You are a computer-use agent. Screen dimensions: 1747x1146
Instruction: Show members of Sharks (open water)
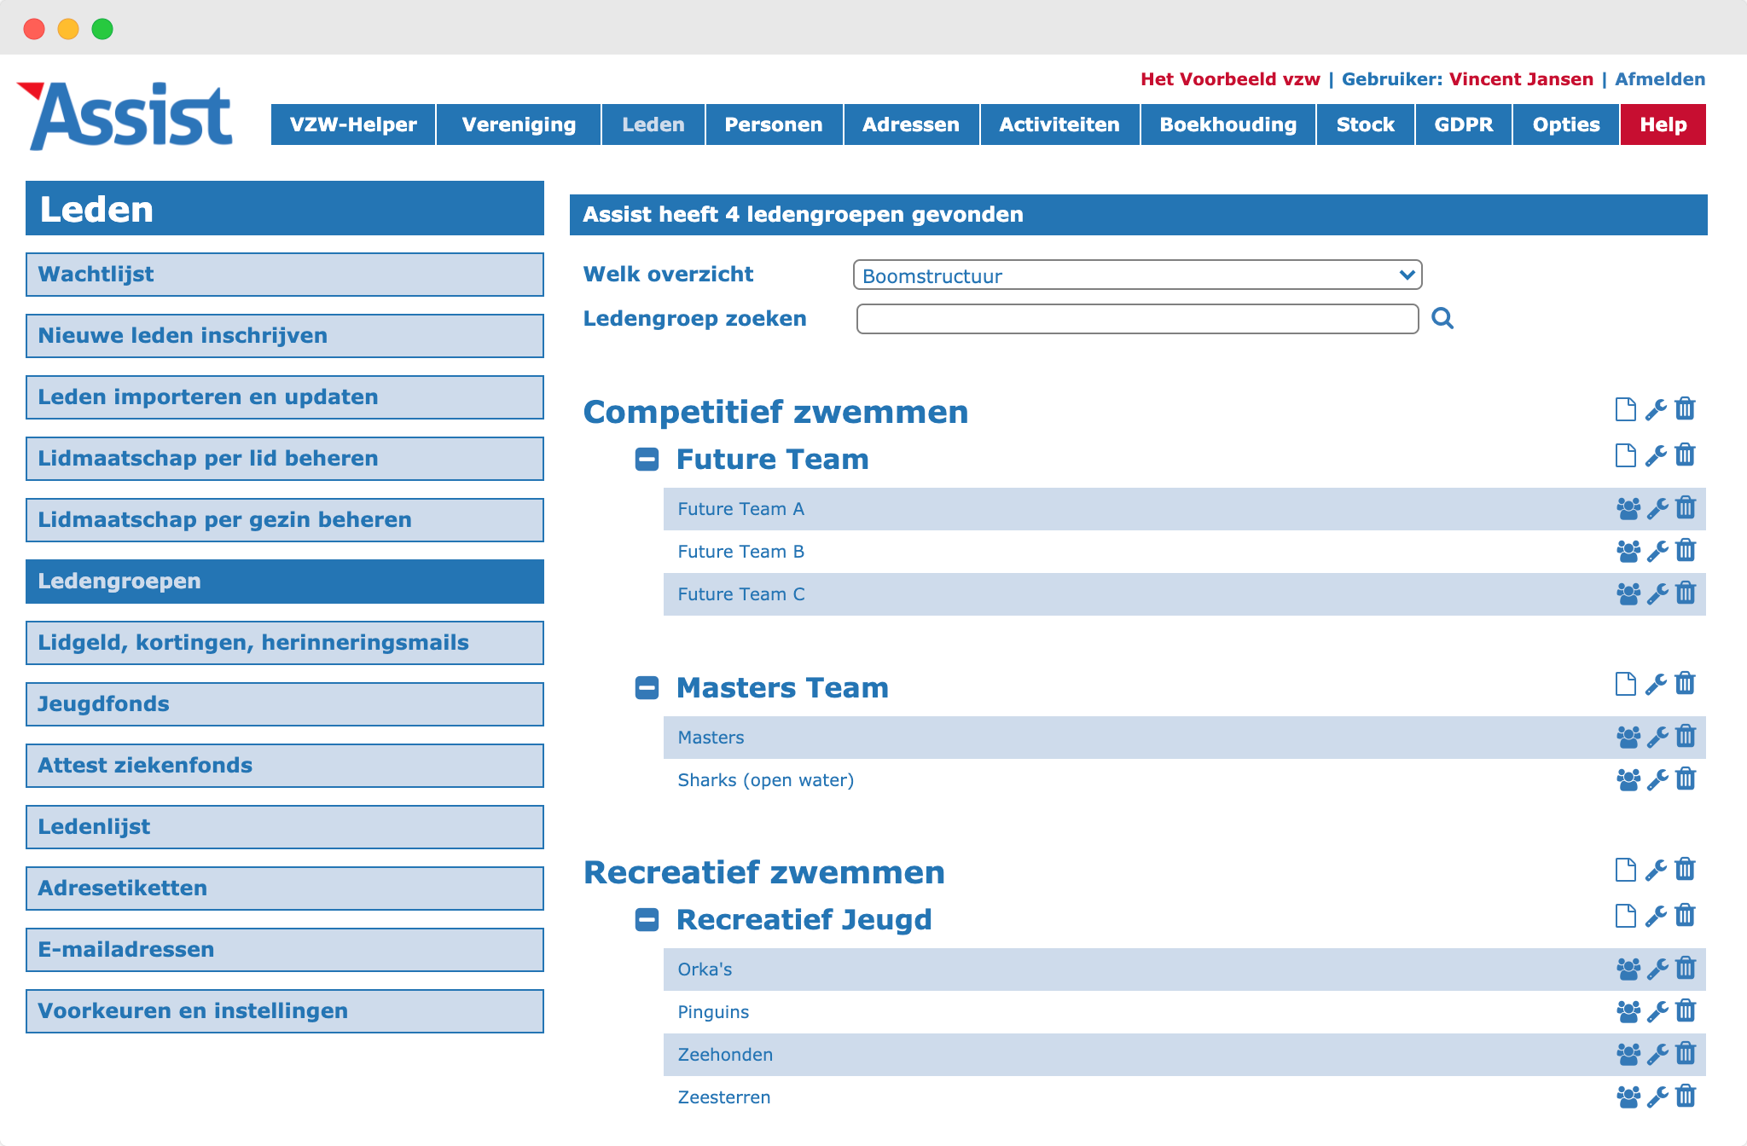coord(1628,780)
